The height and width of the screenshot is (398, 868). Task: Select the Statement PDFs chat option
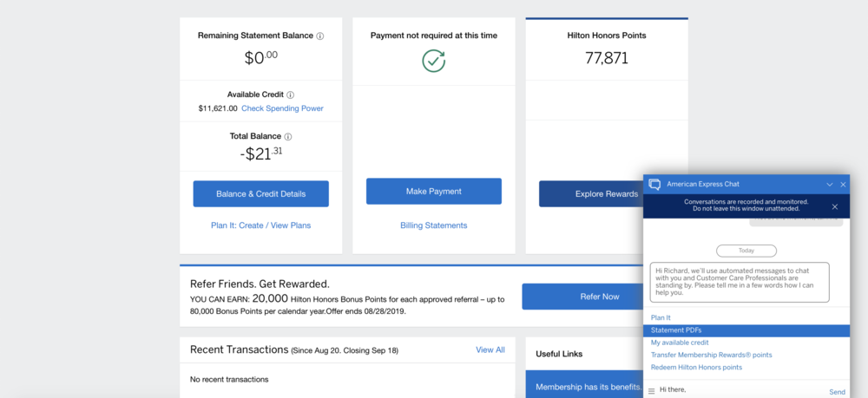point(676,330)
